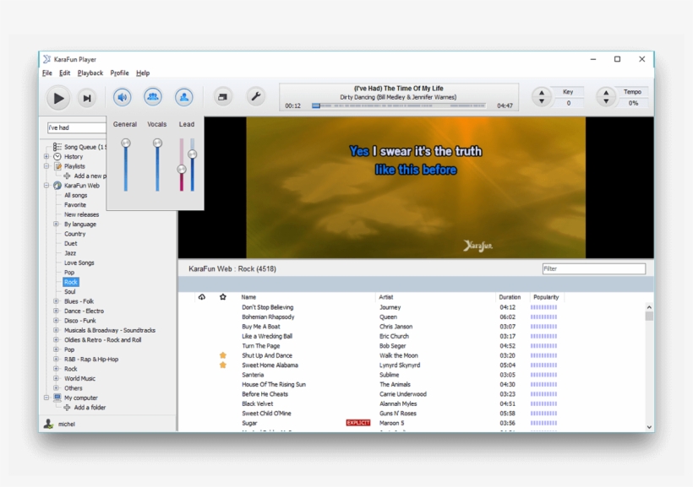The height and width of the screenshot is (487, 693).
Task: Increase Tempo with up arrow
Action: 606,93
